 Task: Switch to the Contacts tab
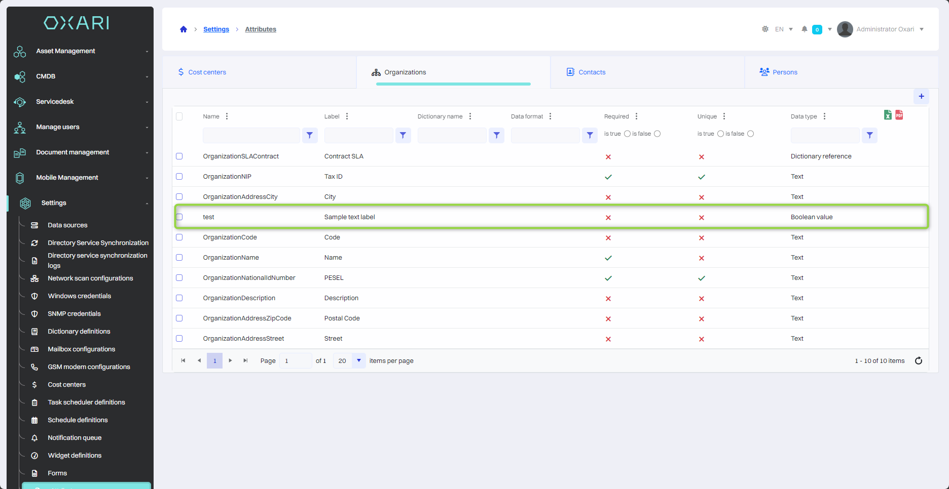point(592,72)
